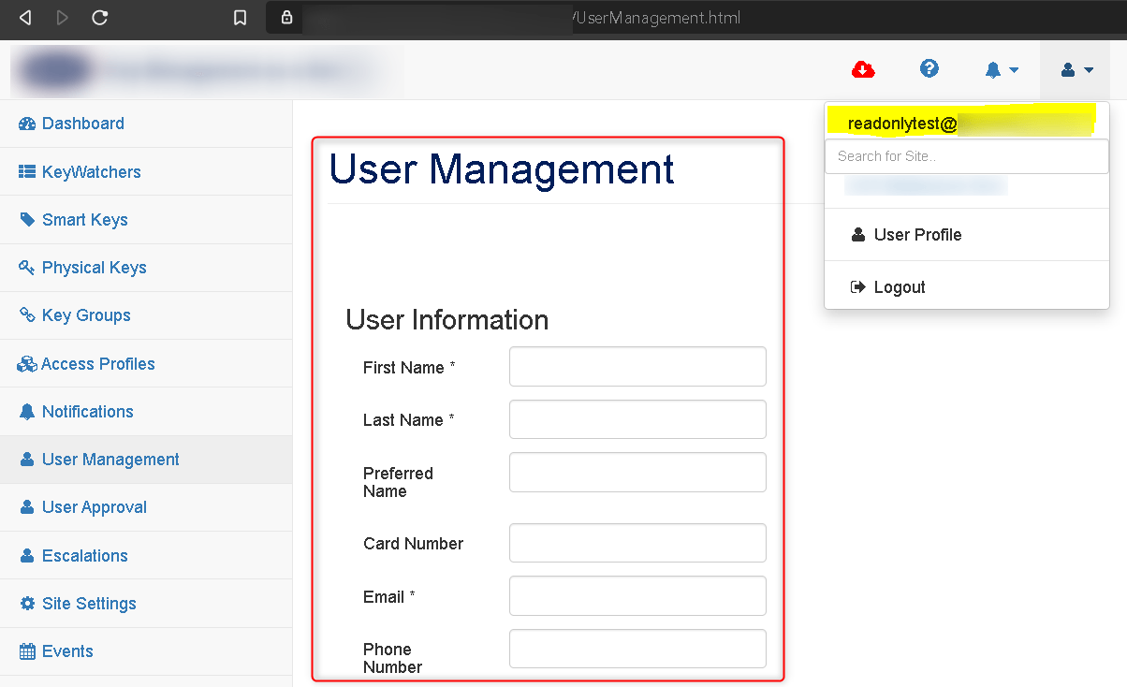Log out via Logout menu item
The width and height of the screenshot is (1127, 687).
point(899,287)
